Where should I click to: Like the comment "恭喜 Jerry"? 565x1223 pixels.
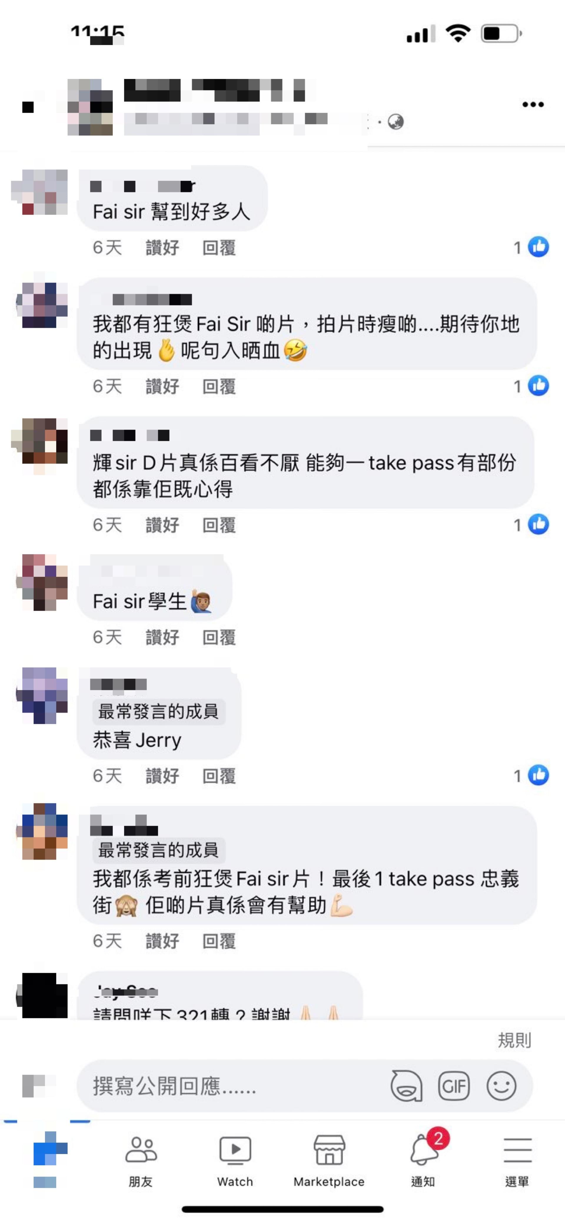[162, 776]
